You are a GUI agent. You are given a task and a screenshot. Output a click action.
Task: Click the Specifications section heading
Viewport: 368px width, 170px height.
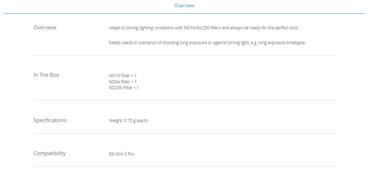[50, 120]
